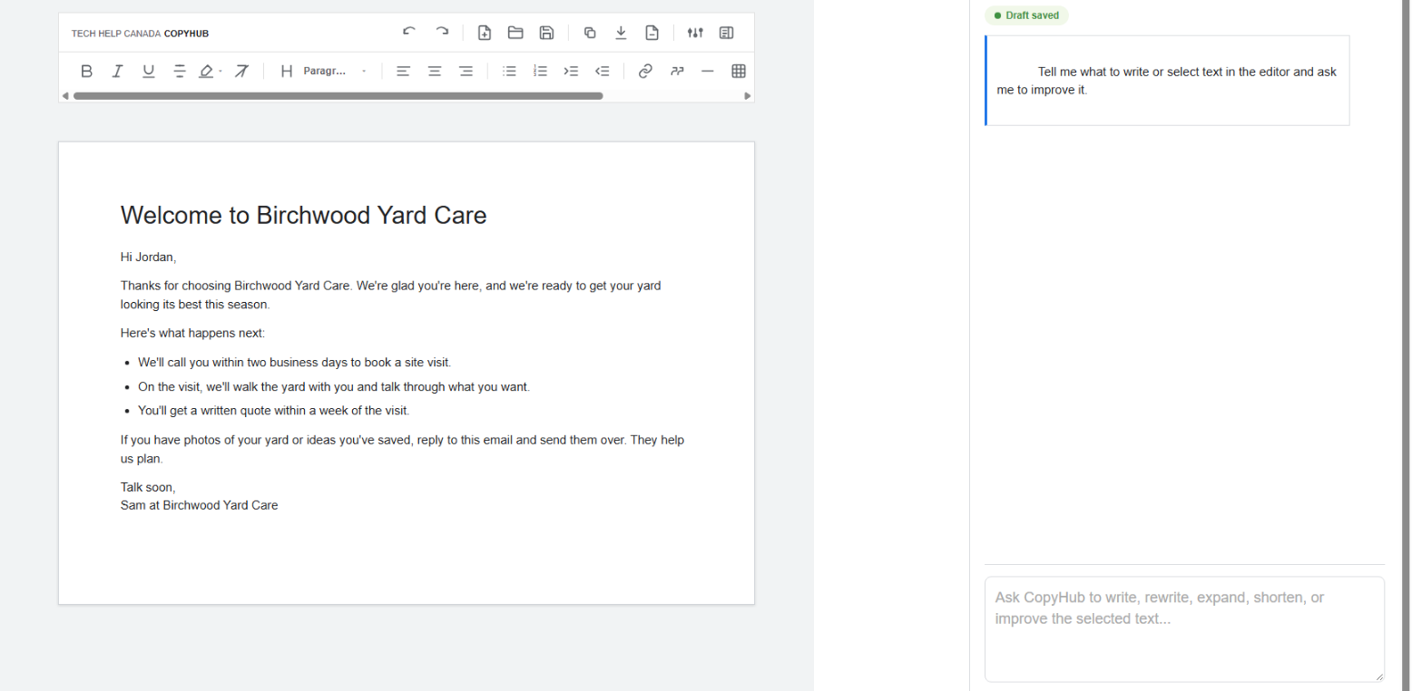The image size is (1412, 691).
Task: Click the 'Draft saved' status badge
Action: point(1026,15)
